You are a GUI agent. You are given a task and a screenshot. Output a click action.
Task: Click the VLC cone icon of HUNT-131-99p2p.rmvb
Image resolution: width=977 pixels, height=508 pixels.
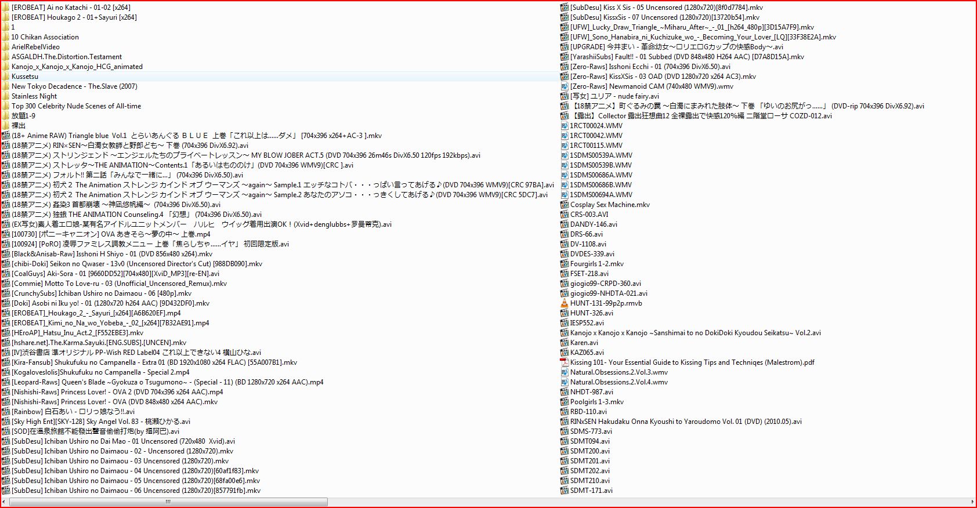pyautogui.click(x=565, y=303)
